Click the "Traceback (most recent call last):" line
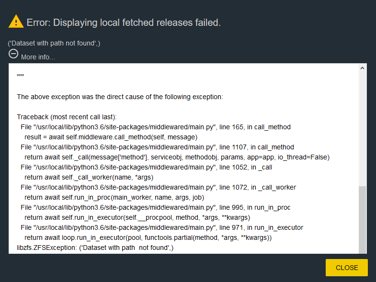This screenshot has width=376, height=282. [67, 117]
